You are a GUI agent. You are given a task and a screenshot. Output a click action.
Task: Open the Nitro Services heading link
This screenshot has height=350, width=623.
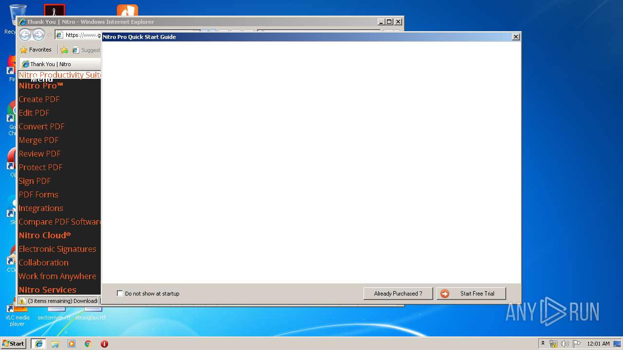tap(47, 290)
